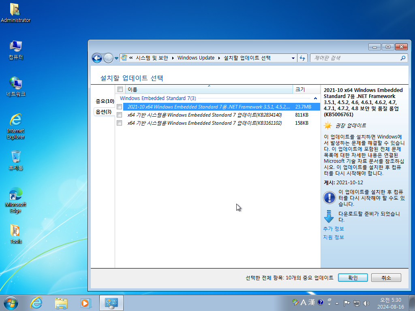Image resolution: width=415 pixels, height=311 pixels.
Task: Click the Windows Embedded Standard 7(3) group header
Action: [x=158, y=98]
